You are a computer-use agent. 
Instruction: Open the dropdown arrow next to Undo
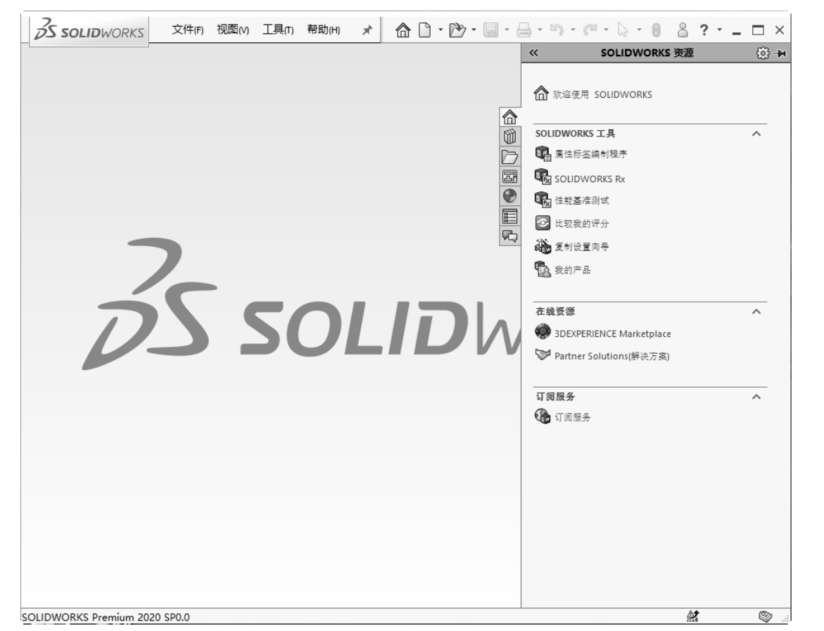click(x=573, y=30)
